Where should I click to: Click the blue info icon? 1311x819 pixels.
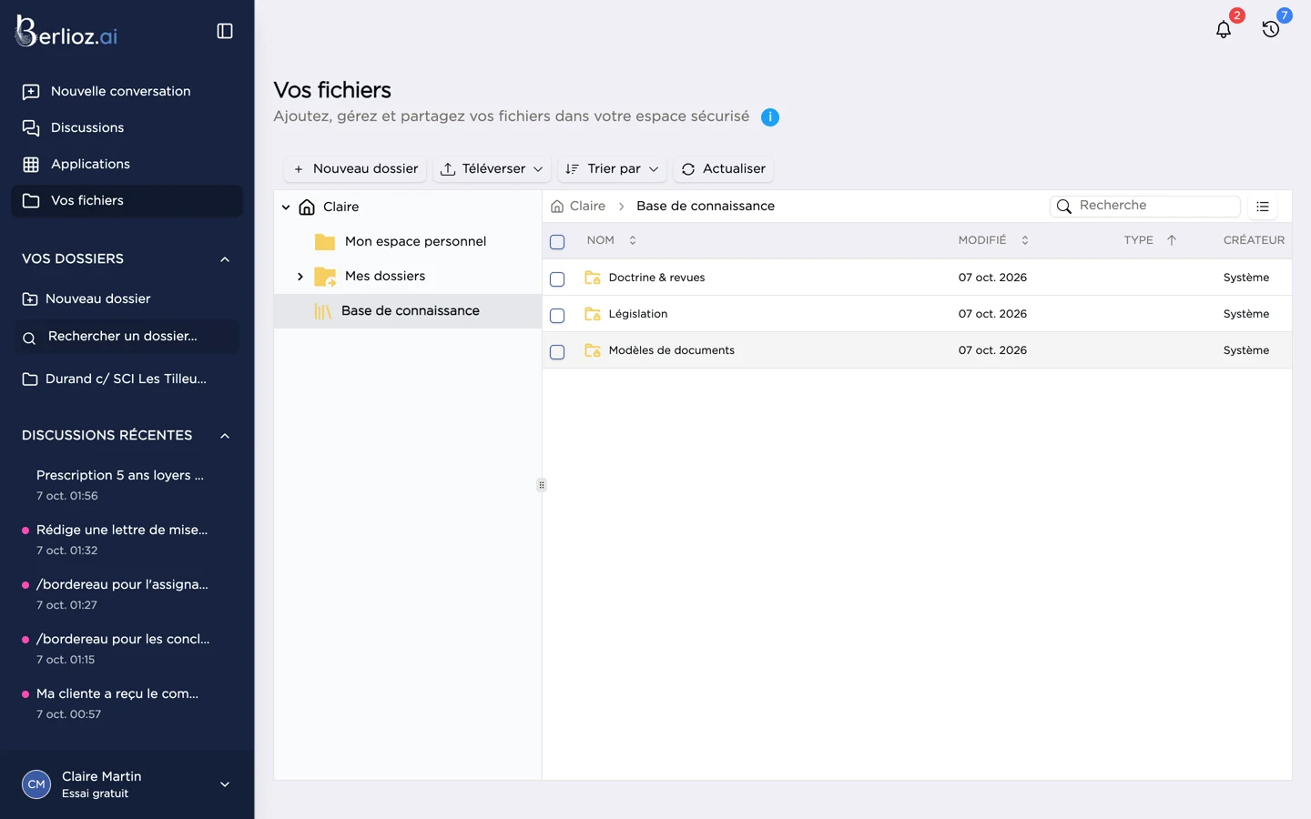point(769,117)
